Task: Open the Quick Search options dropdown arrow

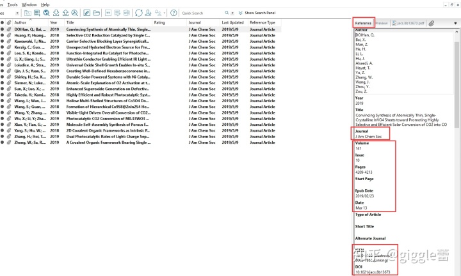Action: click(232, 13)
